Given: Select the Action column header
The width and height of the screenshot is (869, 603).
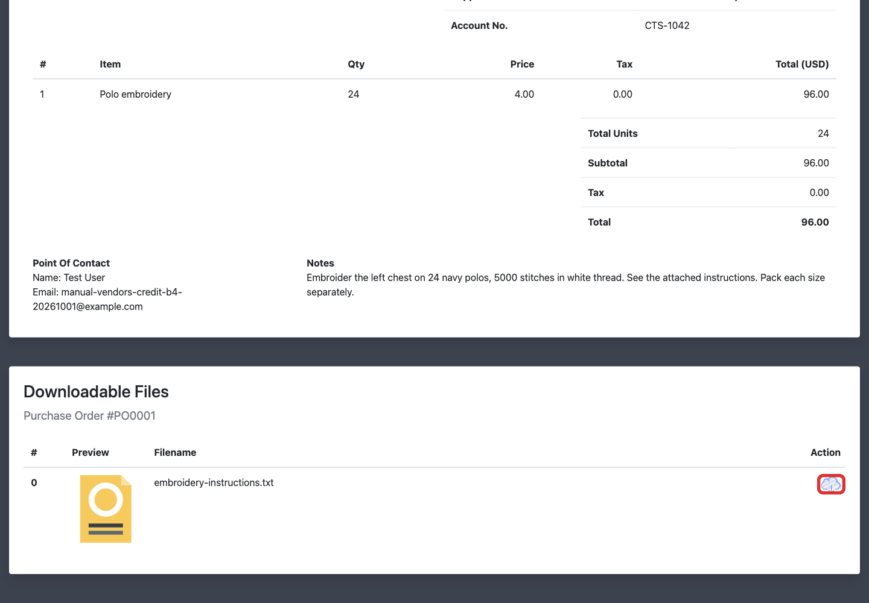Looking at the screenshot, I should [x=825, y=452].
